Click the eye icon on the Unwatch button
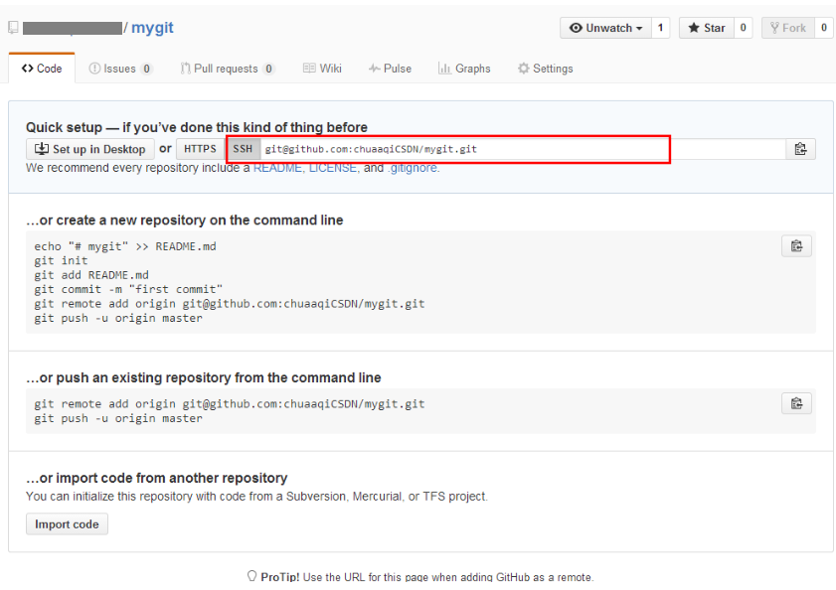 click(x=576, y=28)
